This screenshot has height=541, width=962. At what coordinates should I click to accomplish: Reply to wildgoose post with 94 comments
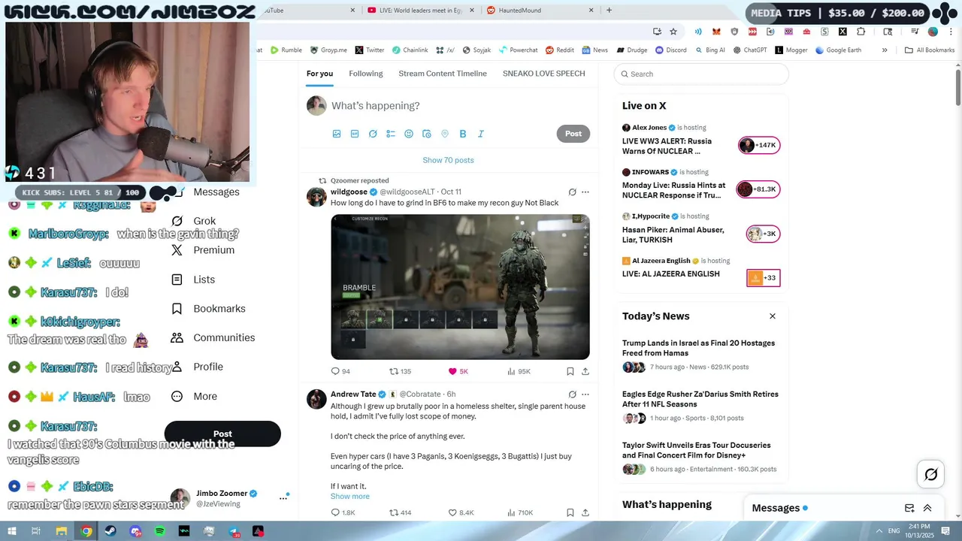coord(340,371)
